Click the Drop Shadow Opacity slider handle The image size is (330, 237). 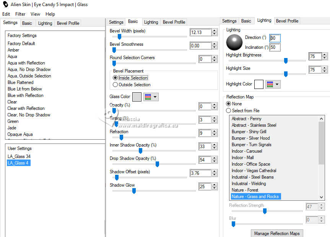coord(157,164)
